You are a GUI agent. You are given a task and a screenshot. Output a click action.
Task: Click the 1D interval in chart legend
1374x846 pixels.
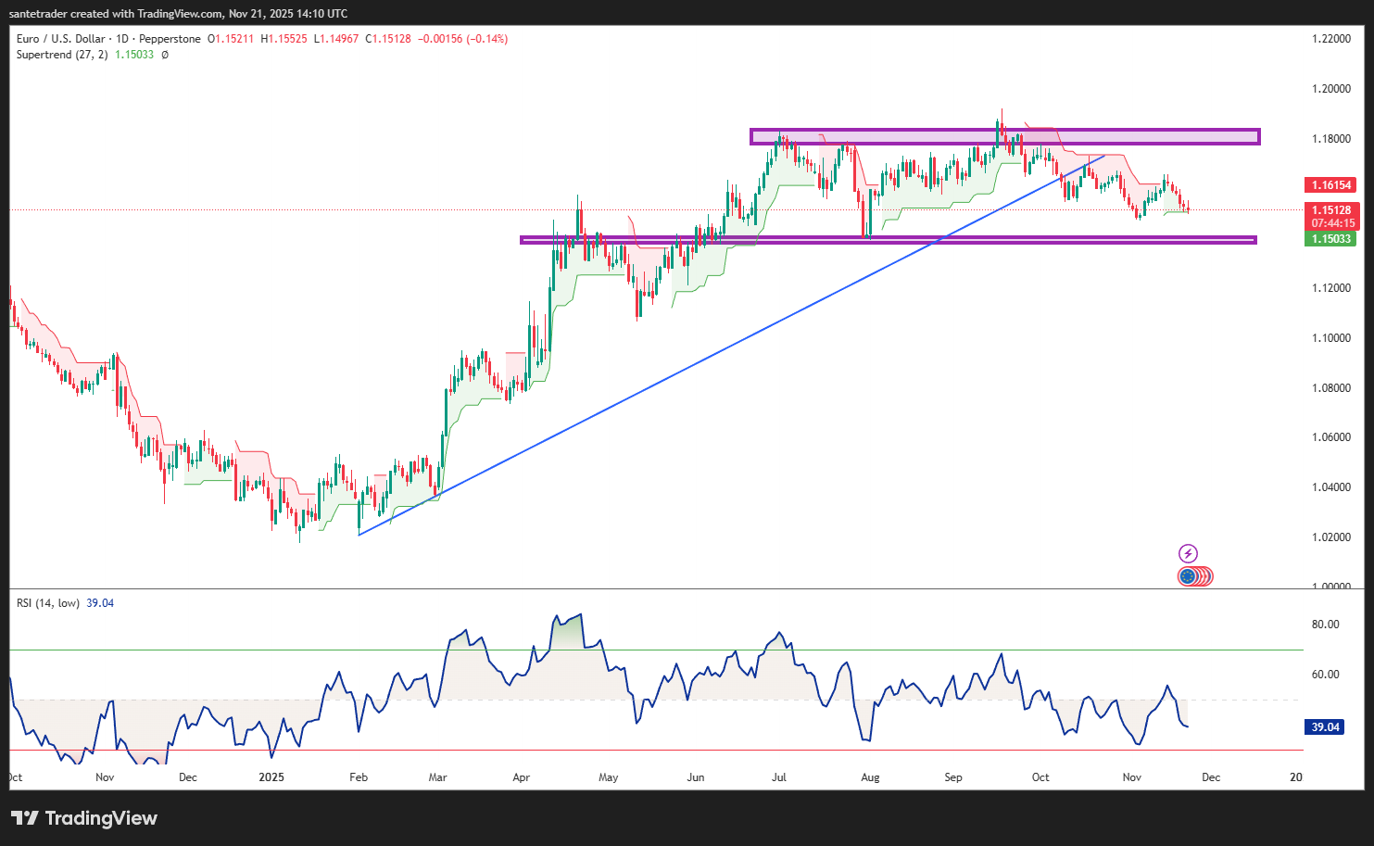click(x=122, y=39)
